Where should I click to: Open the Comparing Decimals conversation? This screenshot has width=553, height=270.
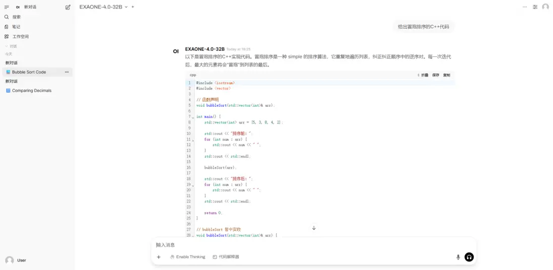pyautogui.click(x=37, y=91)
